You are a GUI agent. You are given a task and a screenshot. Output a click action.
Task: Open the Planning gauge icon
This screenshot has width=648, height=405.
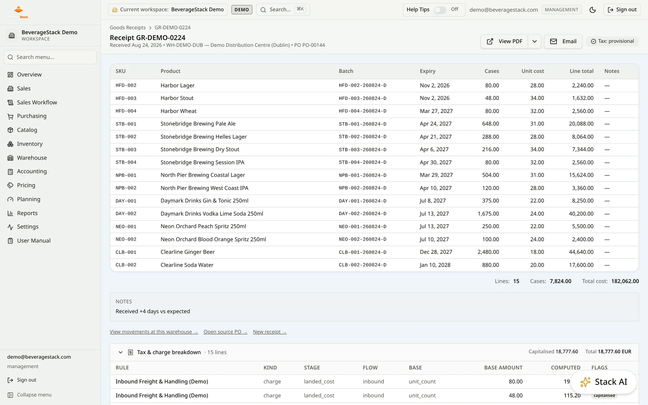pyautogui.click(x=10, y=199)
